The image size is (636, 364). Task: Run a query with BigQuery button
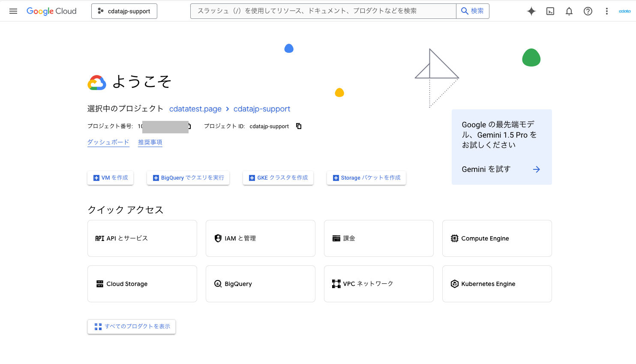tap(188, 178)
